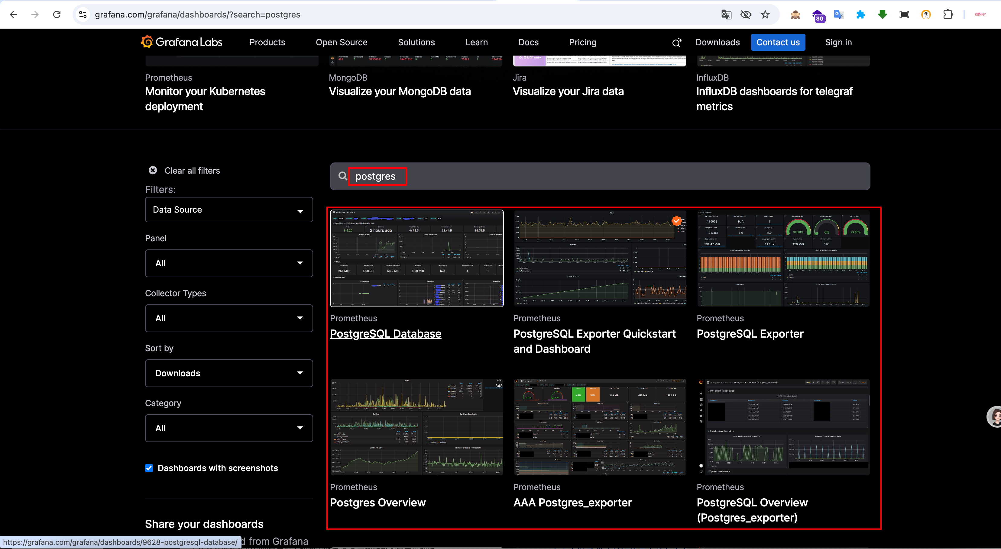
Task: Click the screen capture extension icon
Action: (x=904, y=15)
